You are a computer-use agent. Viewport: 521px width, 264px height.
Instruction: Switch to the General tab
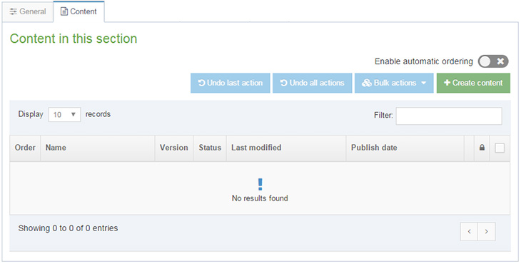(x=28, y=11)
